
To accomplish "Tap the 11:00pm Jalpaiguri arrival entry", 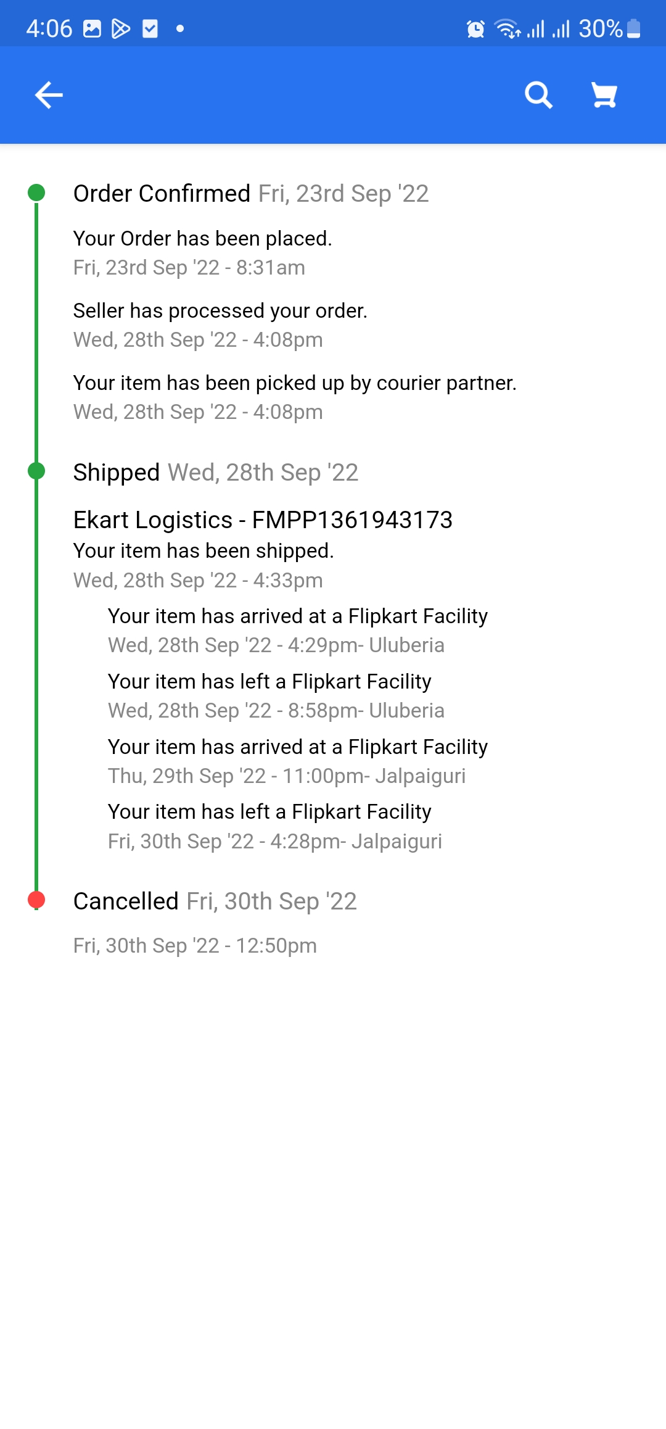I will pos(297,761).
